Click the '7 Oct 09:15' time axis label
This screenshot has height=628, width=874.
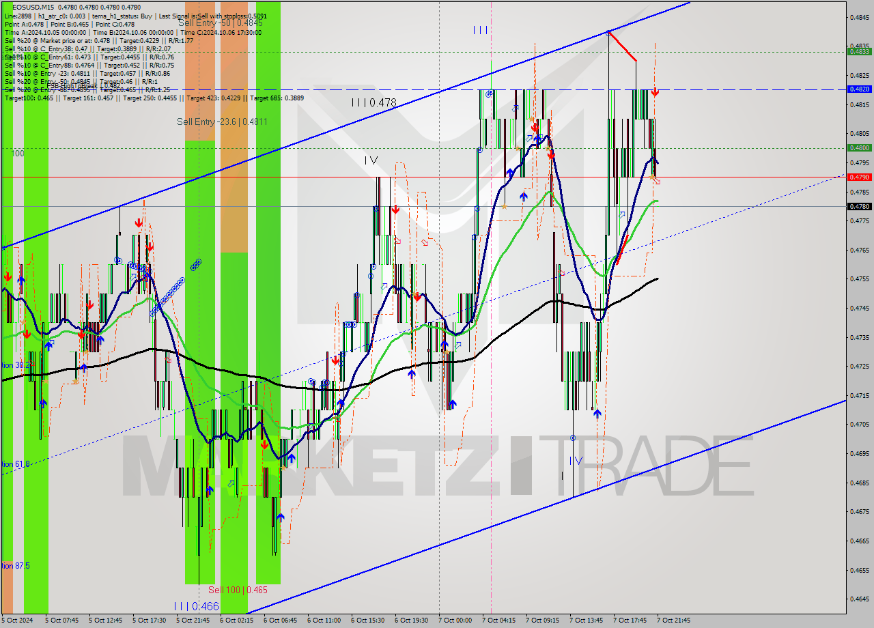tap(542, 620)
